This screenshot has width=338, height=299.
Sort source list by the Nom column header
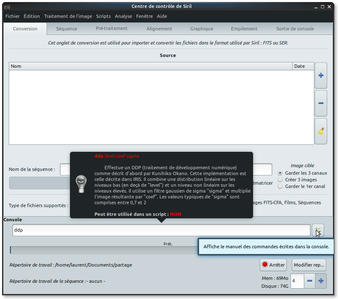pyautogui.click(x=150, y=66)
